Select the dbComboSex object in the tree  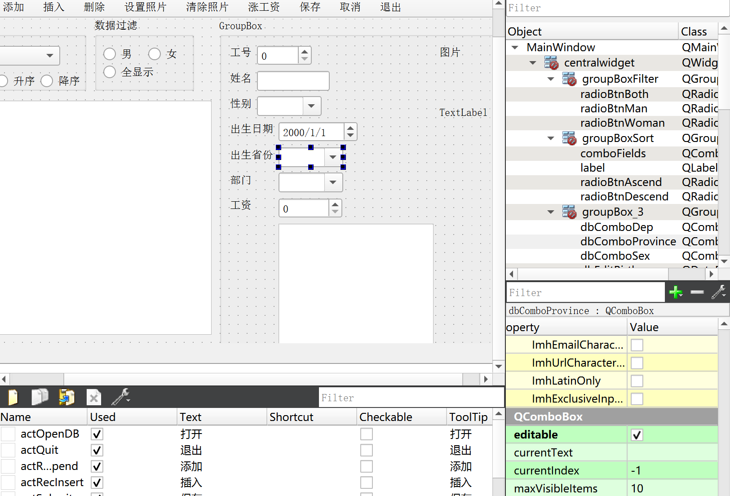coord(615,256)
